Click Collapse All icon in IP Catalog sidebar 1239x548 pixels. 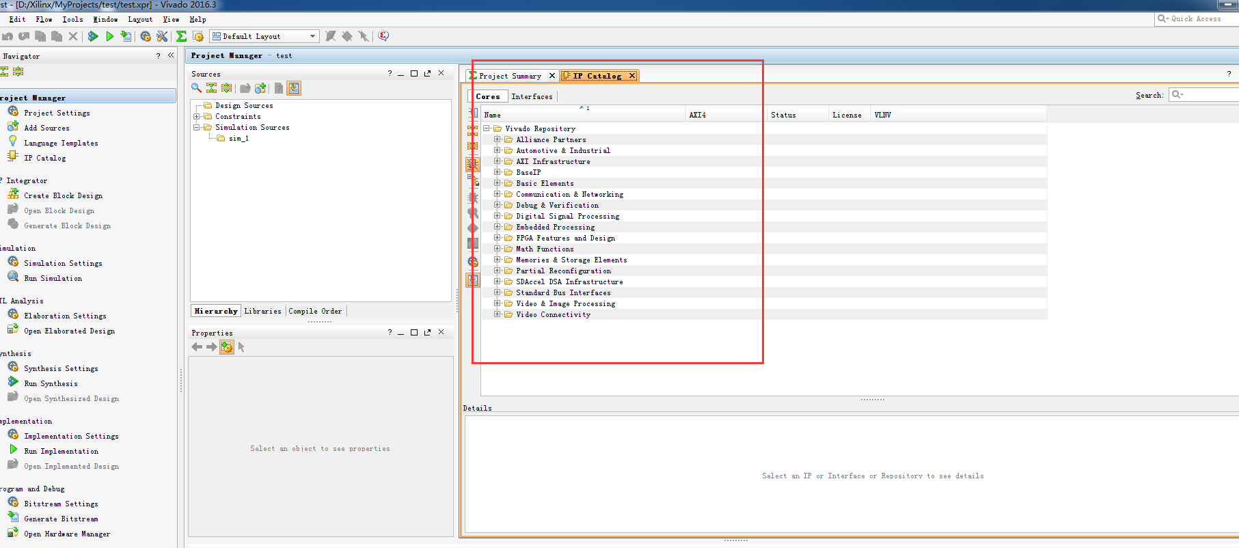(473, 130)
